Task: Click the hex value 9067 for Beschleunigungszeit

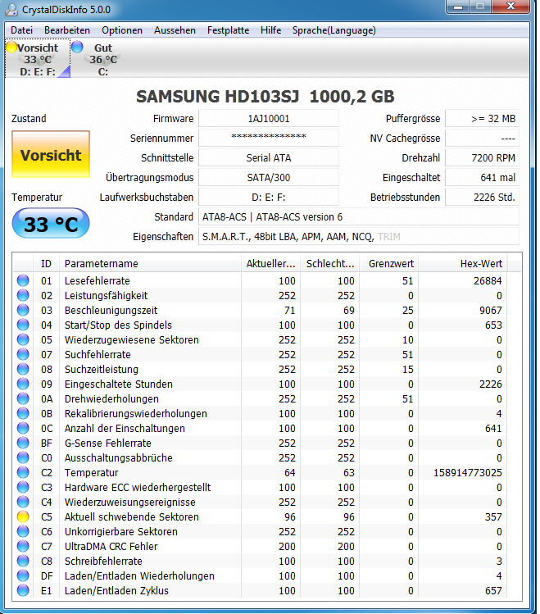Action: [491, 310]
